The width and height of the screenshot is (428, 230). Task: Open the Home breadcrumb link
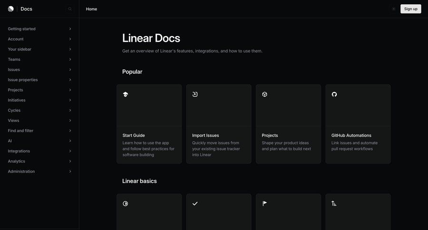(91, 9)
